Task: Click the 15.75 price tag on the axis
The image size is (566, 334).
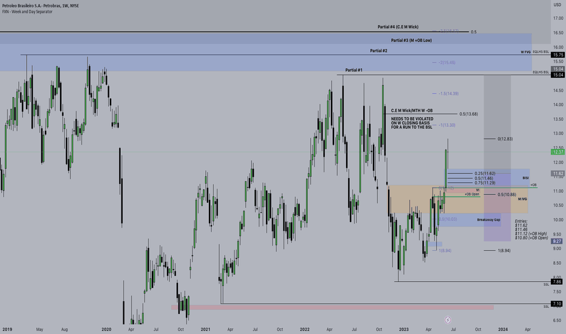Action: [557, 55]
